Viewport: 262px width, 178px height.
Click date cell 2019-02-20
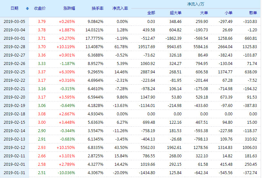click(x=15, y=97)
